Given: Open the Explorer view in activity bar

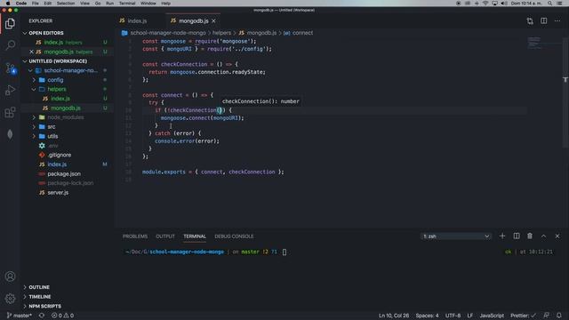Looking at the screenshot, I should pos(10,24).
